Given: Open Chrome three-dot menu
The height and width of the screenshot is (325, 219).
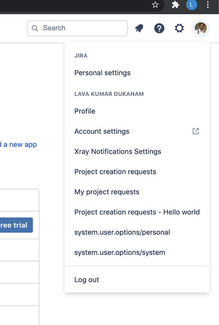Looking at the screenshot, I should [x=207, y=5].
